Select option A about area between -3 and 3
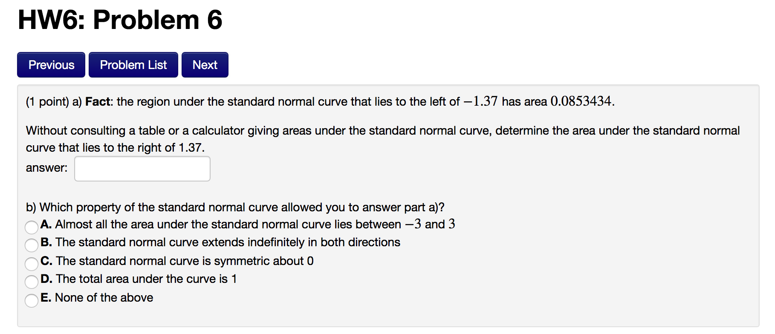Viewport: 775px width, 334px height. [31, 228]
